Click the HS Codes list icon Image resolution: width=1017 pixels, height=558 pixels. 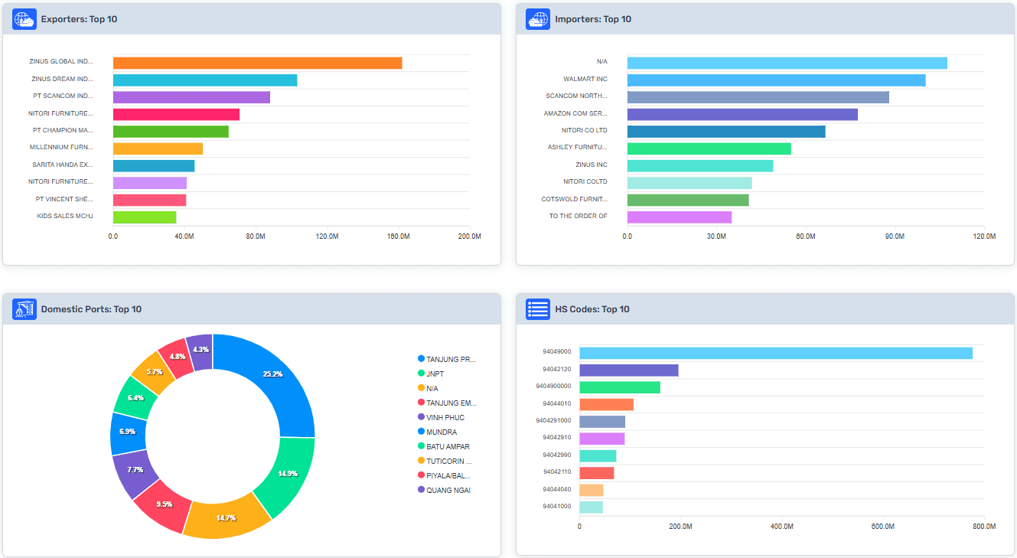pos(538,309)
